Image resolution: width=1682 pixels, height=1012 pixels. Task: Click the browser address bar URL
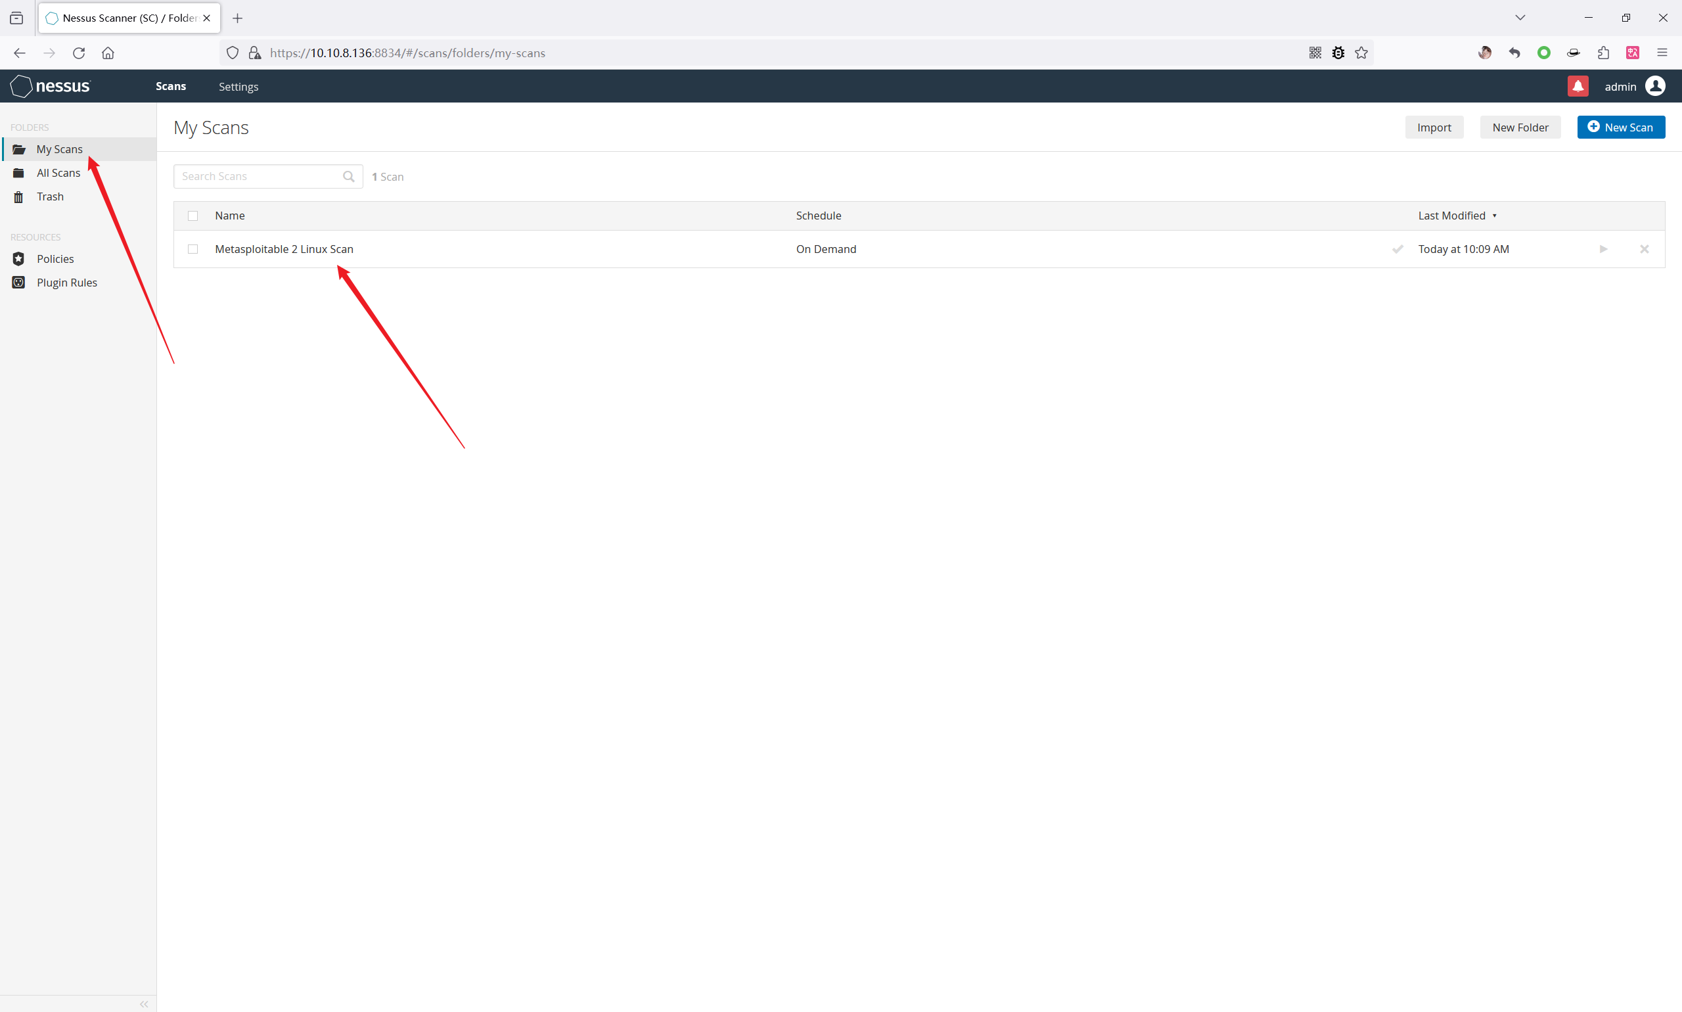click(x=408, y=53)
